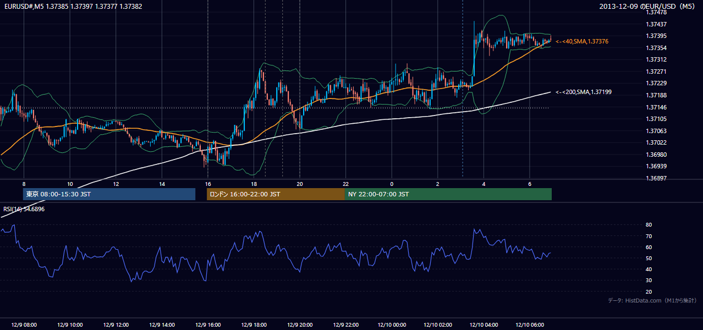Click the 12/10 02:00 date label

point(437,325)
